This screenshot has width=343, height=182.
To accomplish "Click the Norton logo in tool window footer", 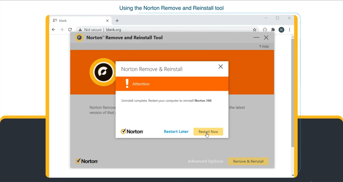I will click(x=87, y=161).
